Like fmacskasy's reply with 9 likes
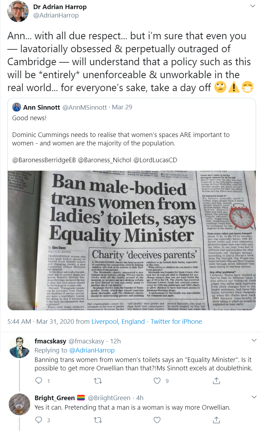 coord(158,381)
